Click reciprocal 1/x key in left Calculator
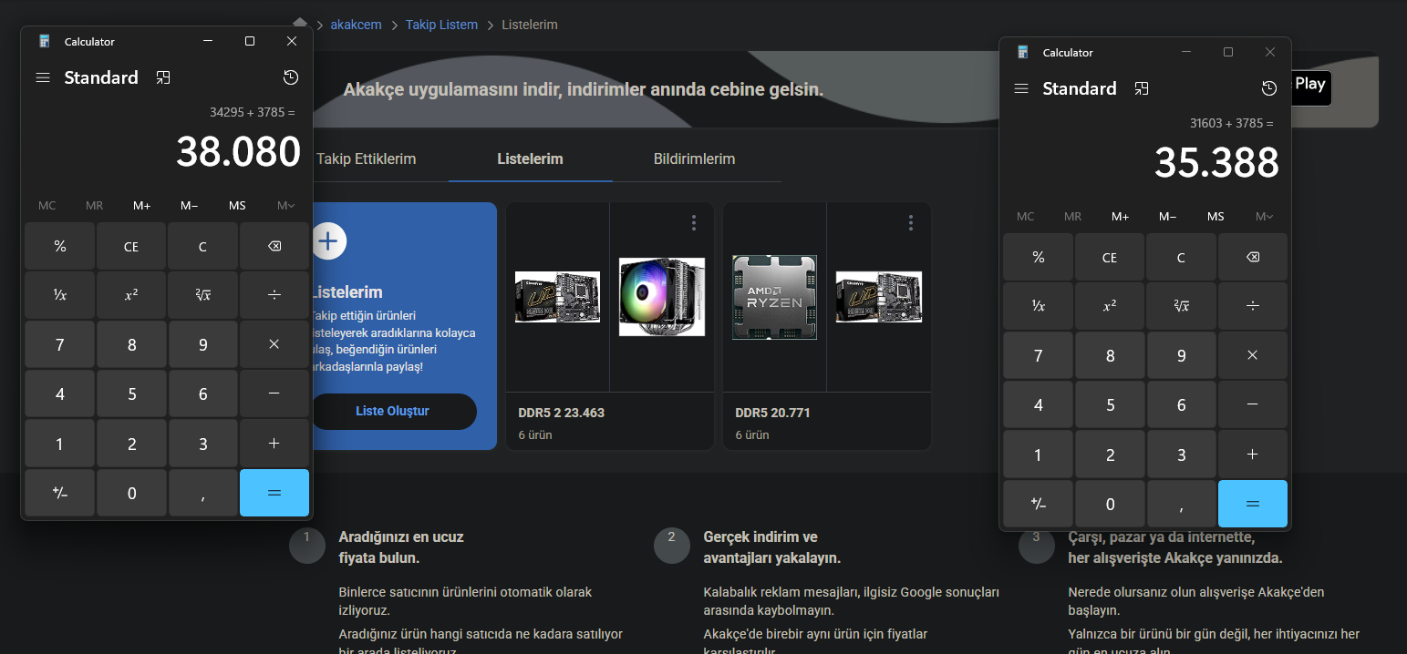1407x654 pixels. (x=60, y=295)
